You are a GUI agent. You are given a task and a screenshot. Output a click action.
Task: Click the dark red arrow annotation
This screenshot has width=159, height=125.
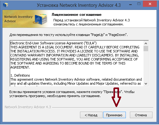116,97
